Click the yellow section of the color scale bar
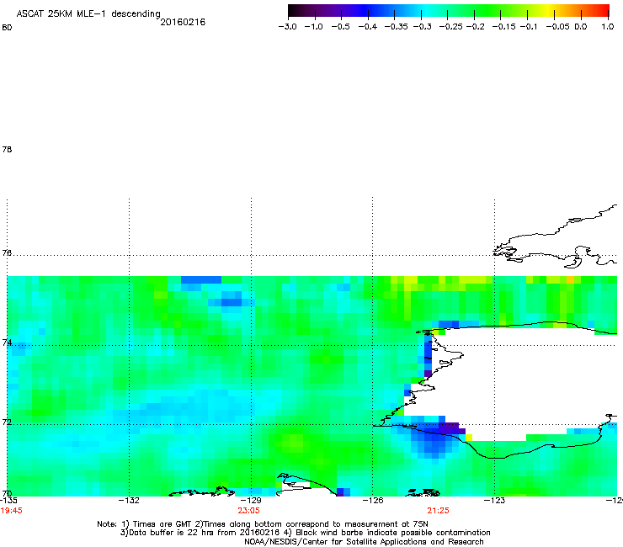 point(548,10)
